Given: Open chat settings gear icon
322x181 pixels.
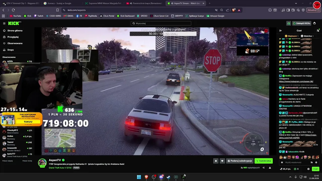Looking at the screenshot, I should click(x=308, y=169).
